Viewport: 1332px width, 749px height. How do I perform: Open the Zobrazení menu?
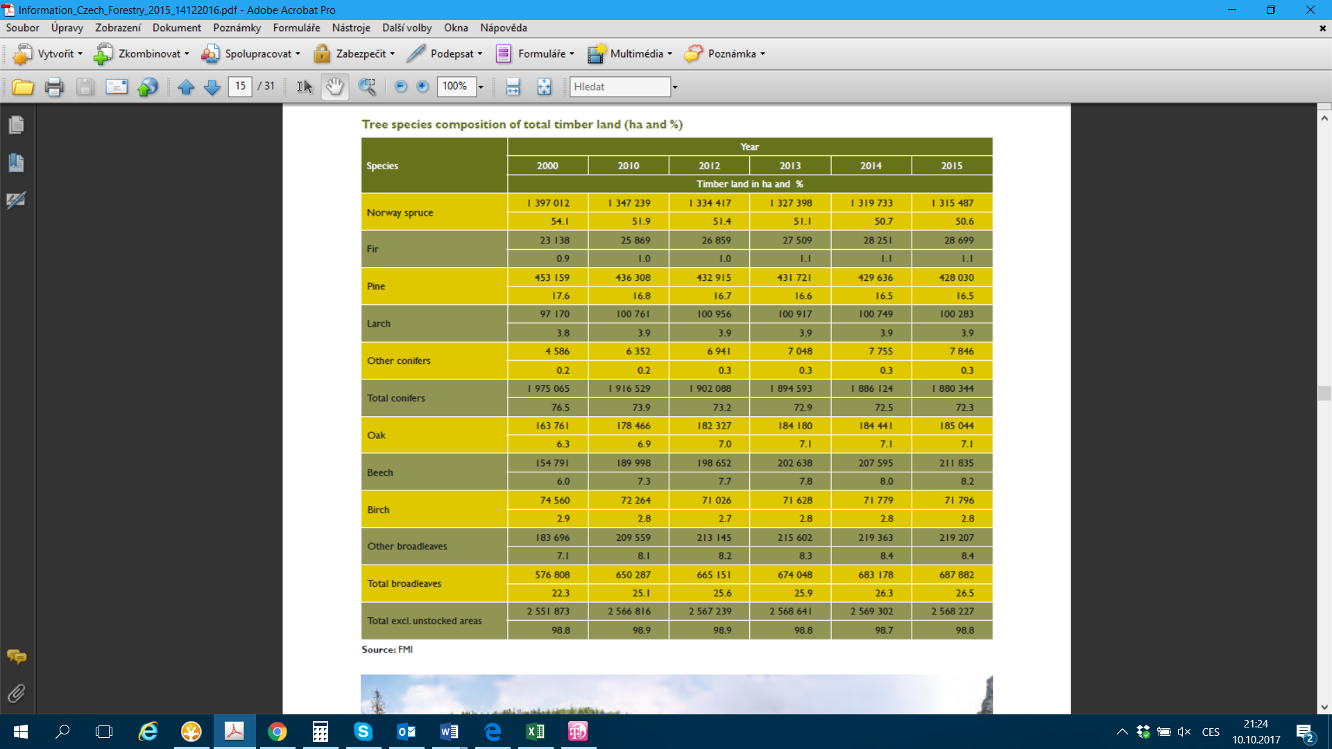118,28
